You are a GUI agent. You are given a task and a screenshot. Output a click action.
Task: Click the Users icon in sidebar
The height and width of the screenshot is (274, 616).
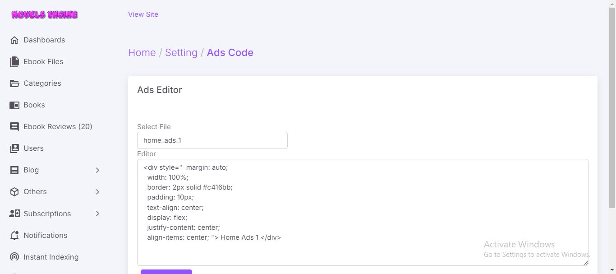[x=14, y=149]
